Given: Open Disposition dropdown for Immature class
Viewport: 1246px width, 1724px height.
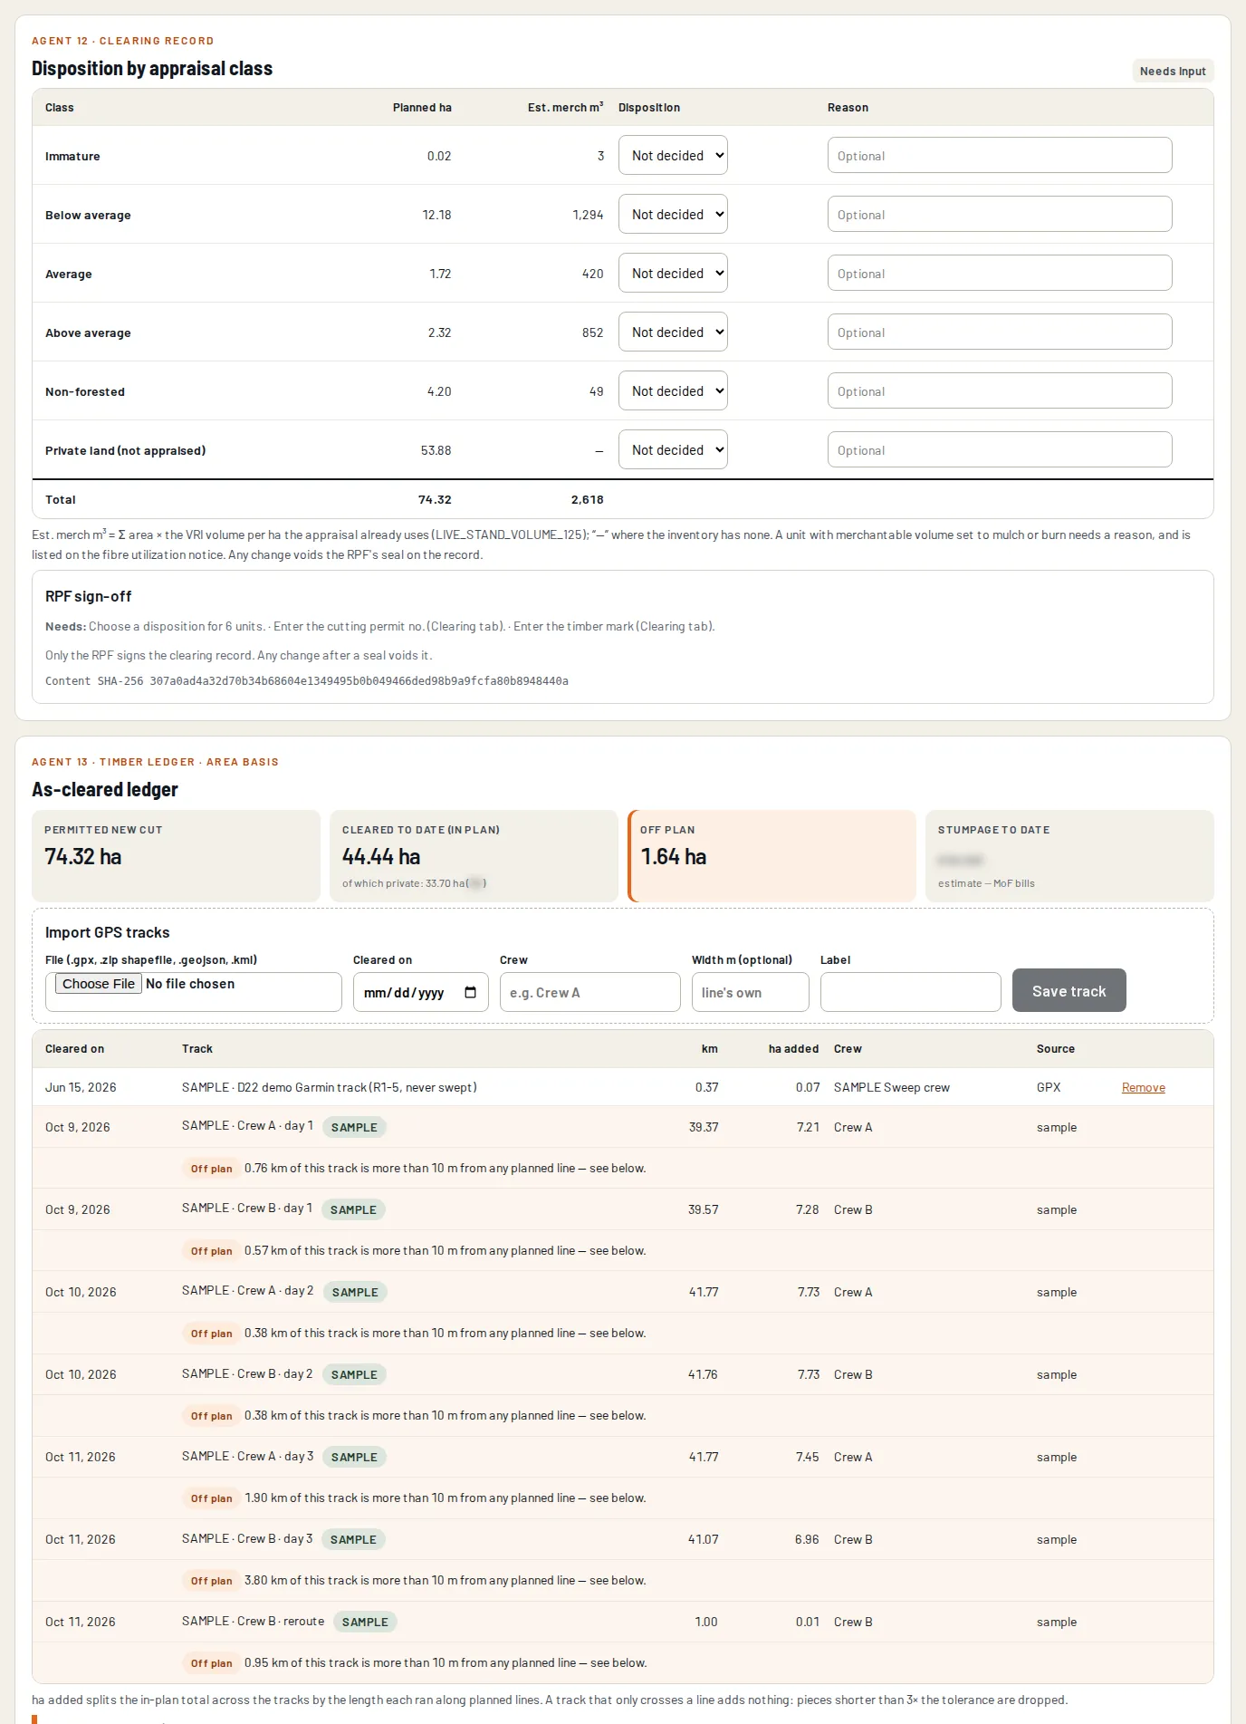Looking at the screenshot, I should point(673,155).
